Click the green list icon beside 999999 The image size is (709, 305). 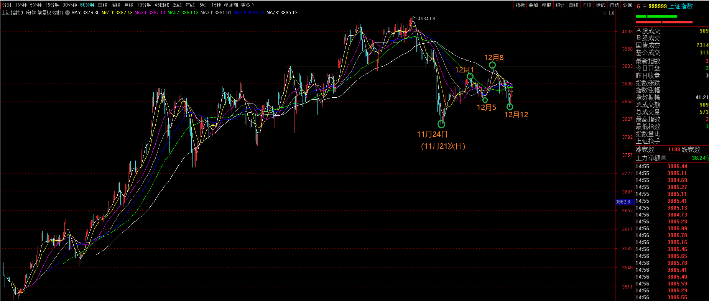click(x=645, y=6)
